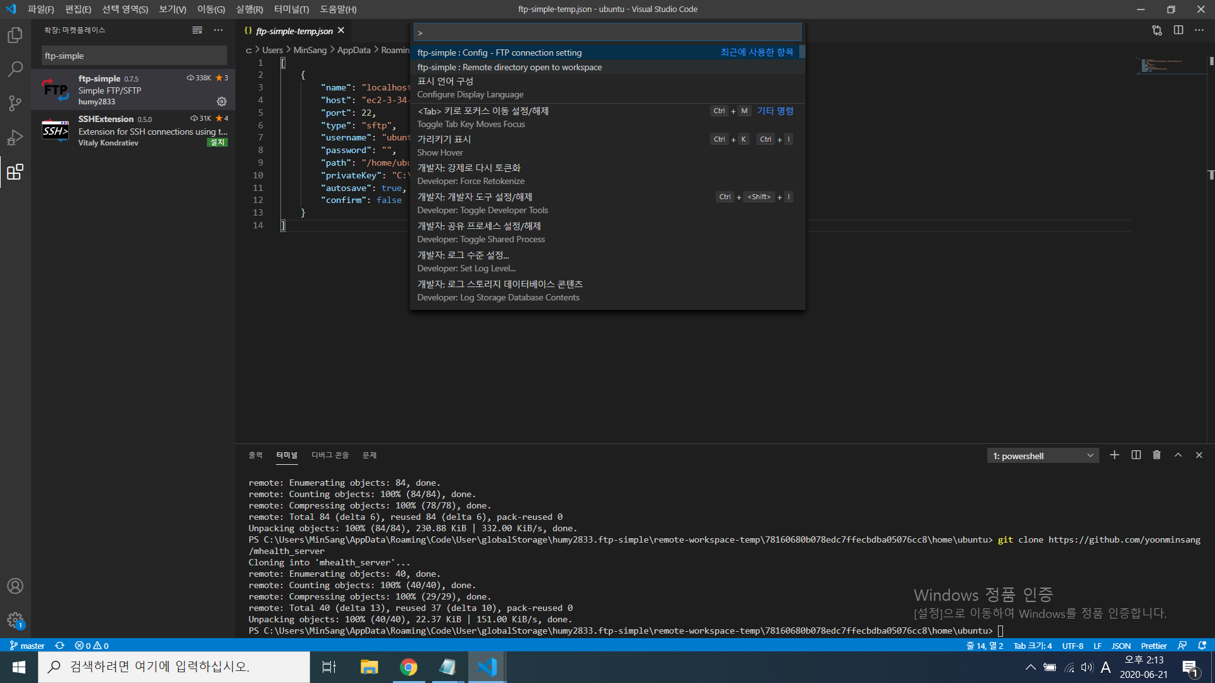
Task: Add a new terminal with plus icon
Action: [x=1114, y=455]
